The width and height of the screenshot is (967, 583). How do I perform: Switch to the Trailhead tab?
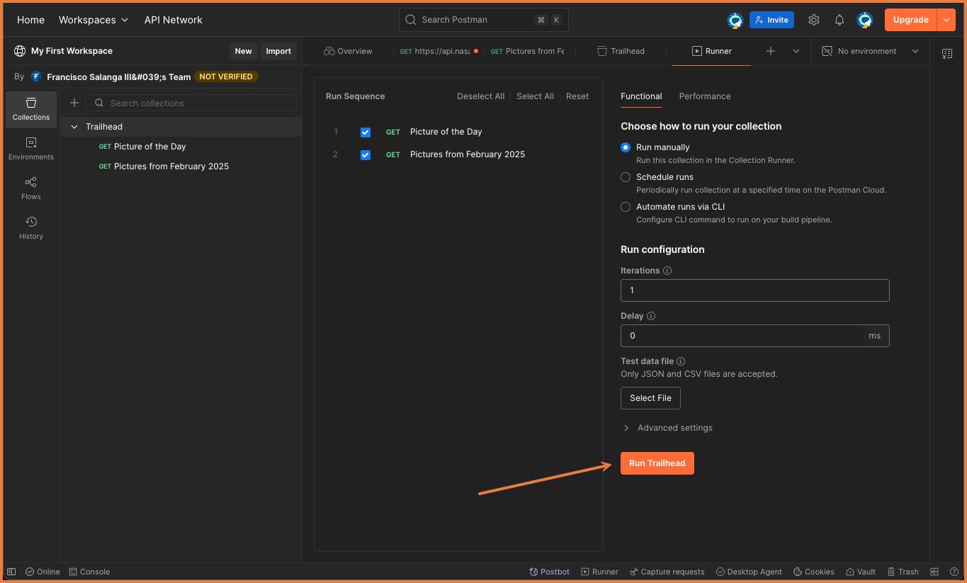click(x=621, y=51)
